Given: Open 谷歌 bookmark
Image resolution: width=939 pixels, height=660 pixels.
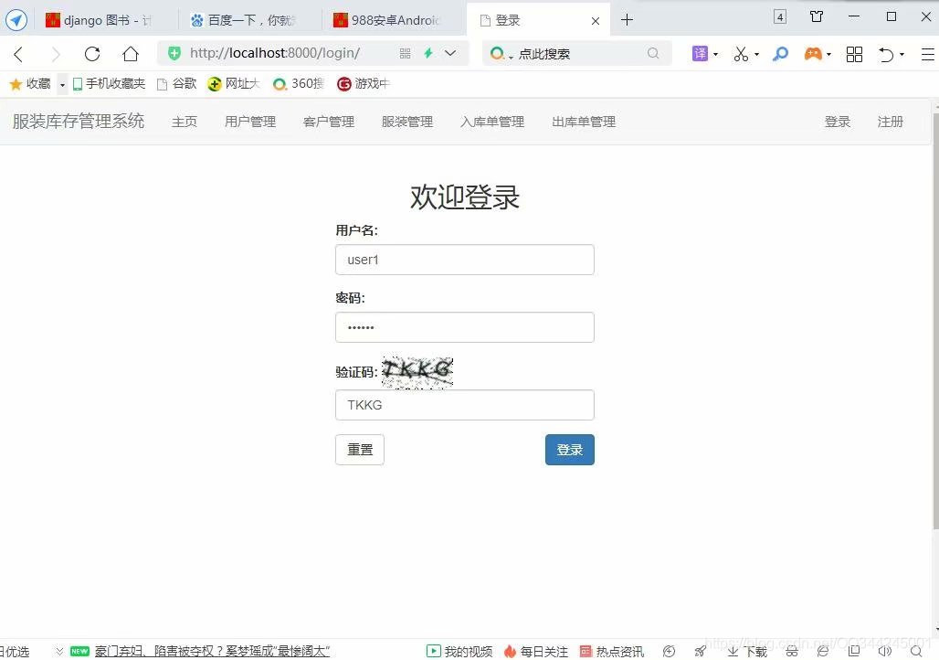Looking at the screenshot, I should click(x=176, y=84).
